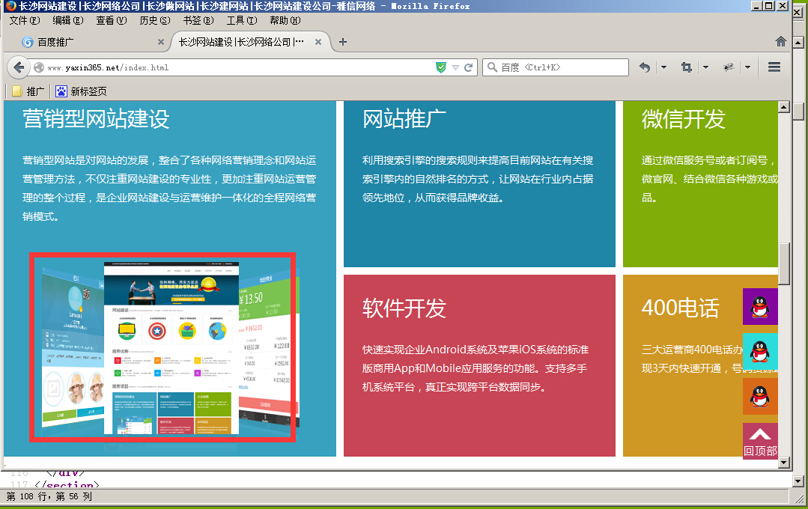The image size is (808, 509).
Task: Expand the dropdown beside the crop icon
Action: click(705, 67)
